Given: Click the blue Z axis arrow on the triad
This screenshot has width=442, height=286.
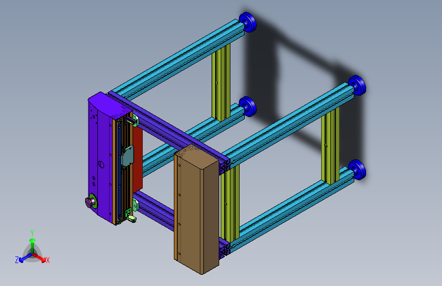Looking at the screenshot, I should (25, 258).
